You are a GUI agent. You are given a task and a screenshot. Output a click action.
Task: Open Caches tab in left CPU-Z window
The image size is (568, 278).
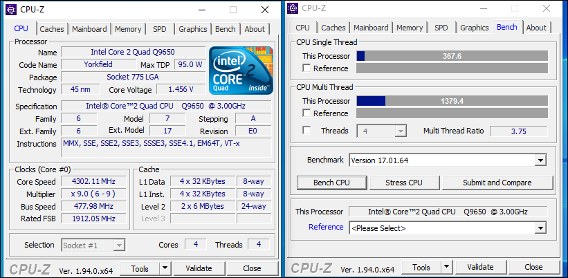[x=52, y=29]
